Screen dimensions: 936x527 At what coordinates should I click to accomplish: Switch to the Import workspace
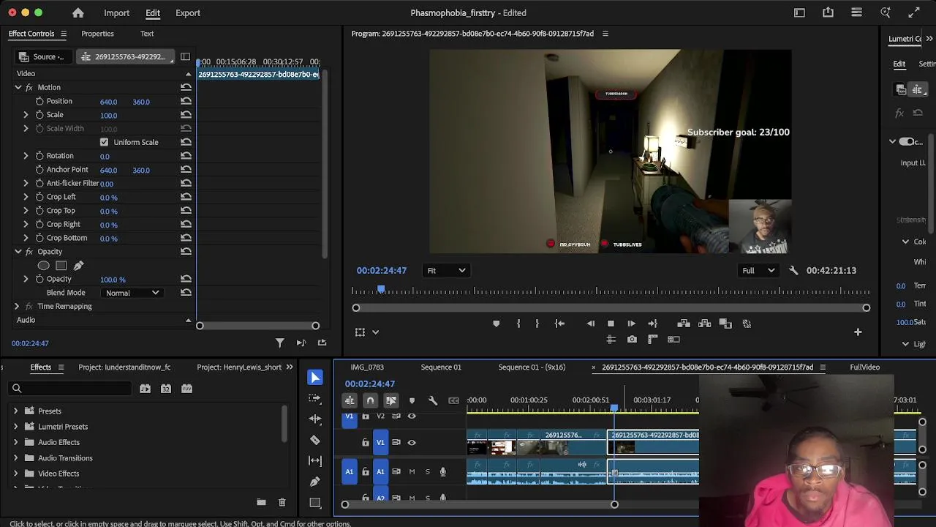point(116,12)
